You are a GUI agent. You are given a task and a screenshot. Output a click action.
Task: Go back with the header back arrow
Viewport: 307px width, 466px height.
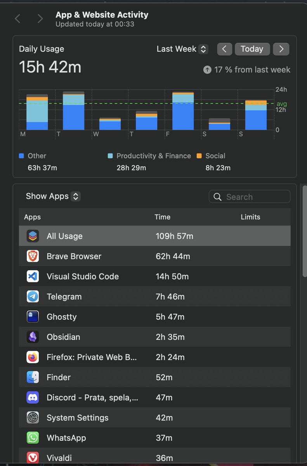coord(17,19)
